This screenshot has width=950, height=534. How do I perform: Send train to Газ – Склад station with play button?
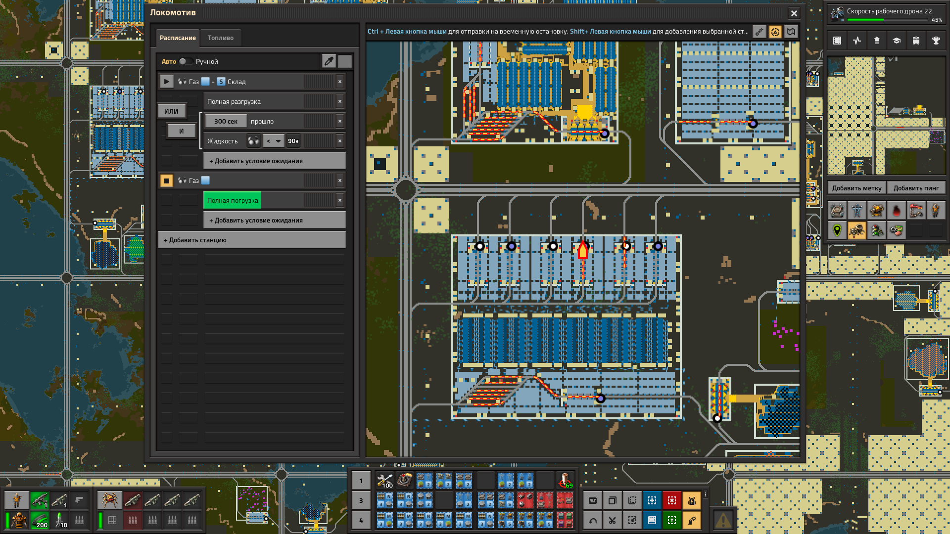(x=167, y=82)
